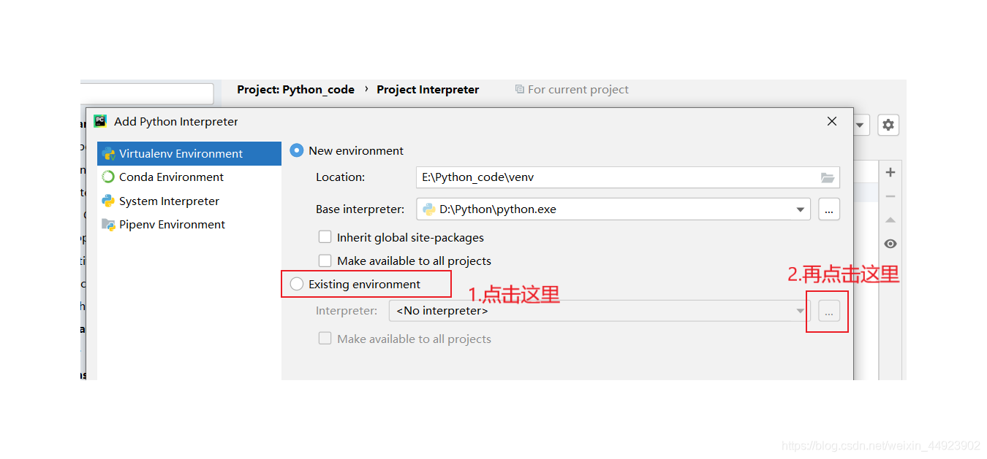Select System Interpreter in the sidebar
The width and height of the screenshot is (987, 459).
point(169,201)
